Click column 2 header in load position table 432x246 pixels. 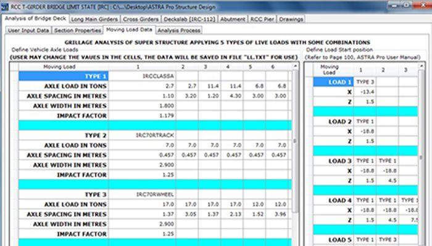[383, 70]
